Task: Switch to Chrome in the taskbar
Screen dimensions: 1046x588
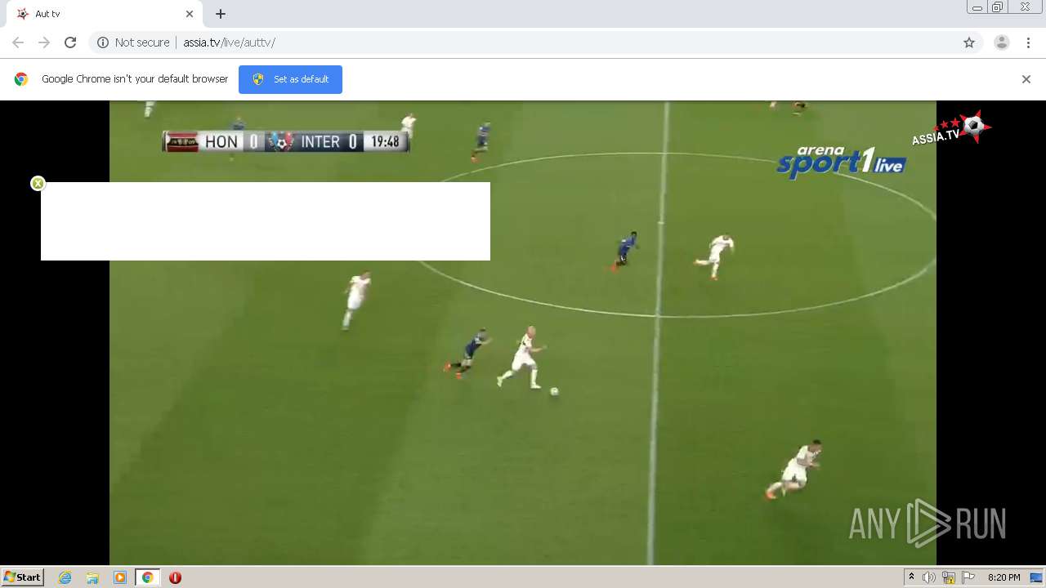Action: (148, 577)
